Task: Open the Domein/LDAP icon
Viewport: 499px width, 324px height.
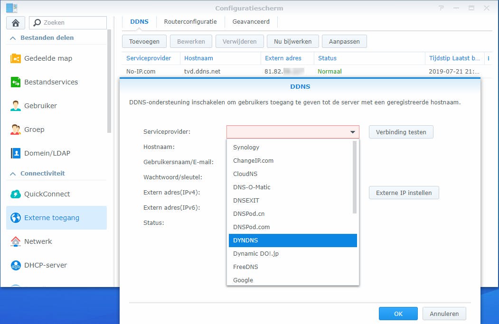Action: [16, 153]
